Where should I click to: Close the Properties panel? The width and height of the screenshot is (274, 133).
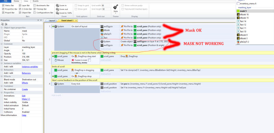point(41,20)
